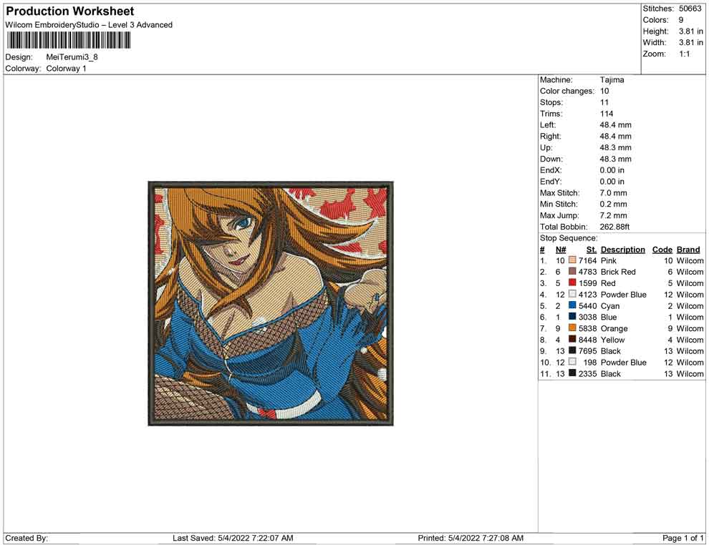Viewport: 709px width, 545px height.
Task: Click the Stops value 11
Action: click(x=604, y=102)
